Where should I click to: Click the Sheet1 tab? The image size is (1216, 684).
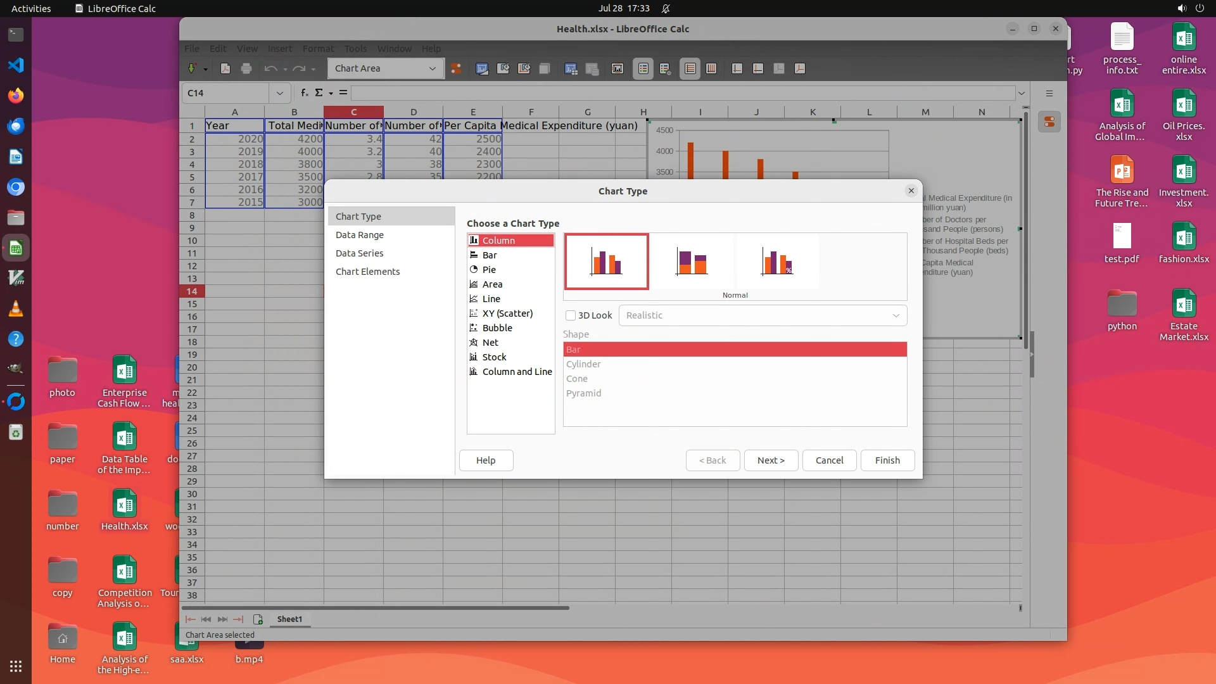pyautogui.click(x=289, y=619)
